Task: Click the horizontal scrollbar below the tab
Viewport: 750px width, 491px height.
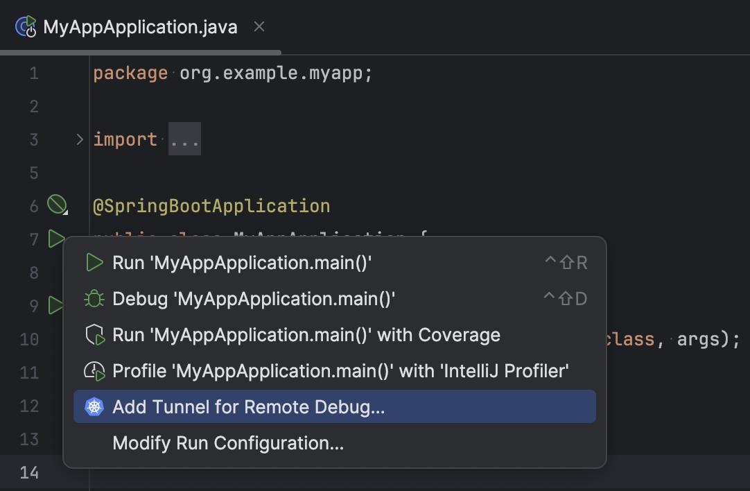Action: [x=139, y=51]
